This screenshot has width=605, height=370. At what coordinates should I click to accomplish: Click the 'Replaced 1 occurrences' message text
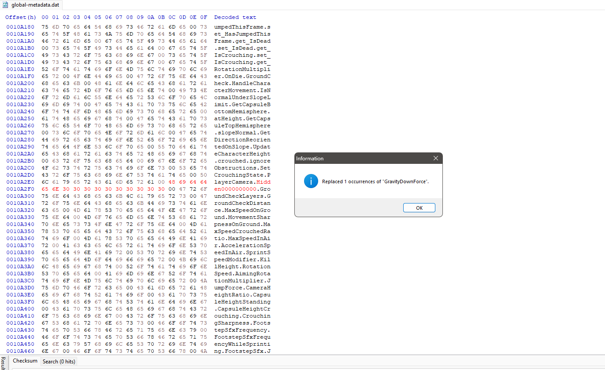(x=375, y=181)
